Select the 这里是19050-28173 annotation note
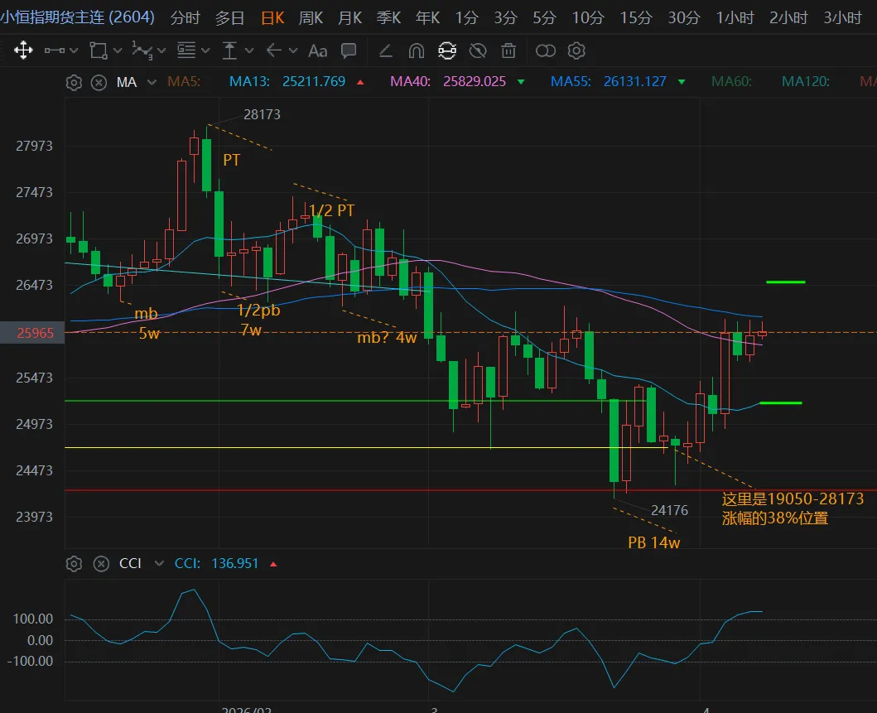Image resolution: width=877 pixels, height=713 pixels. pyautogui.click(x=793, y=508)
